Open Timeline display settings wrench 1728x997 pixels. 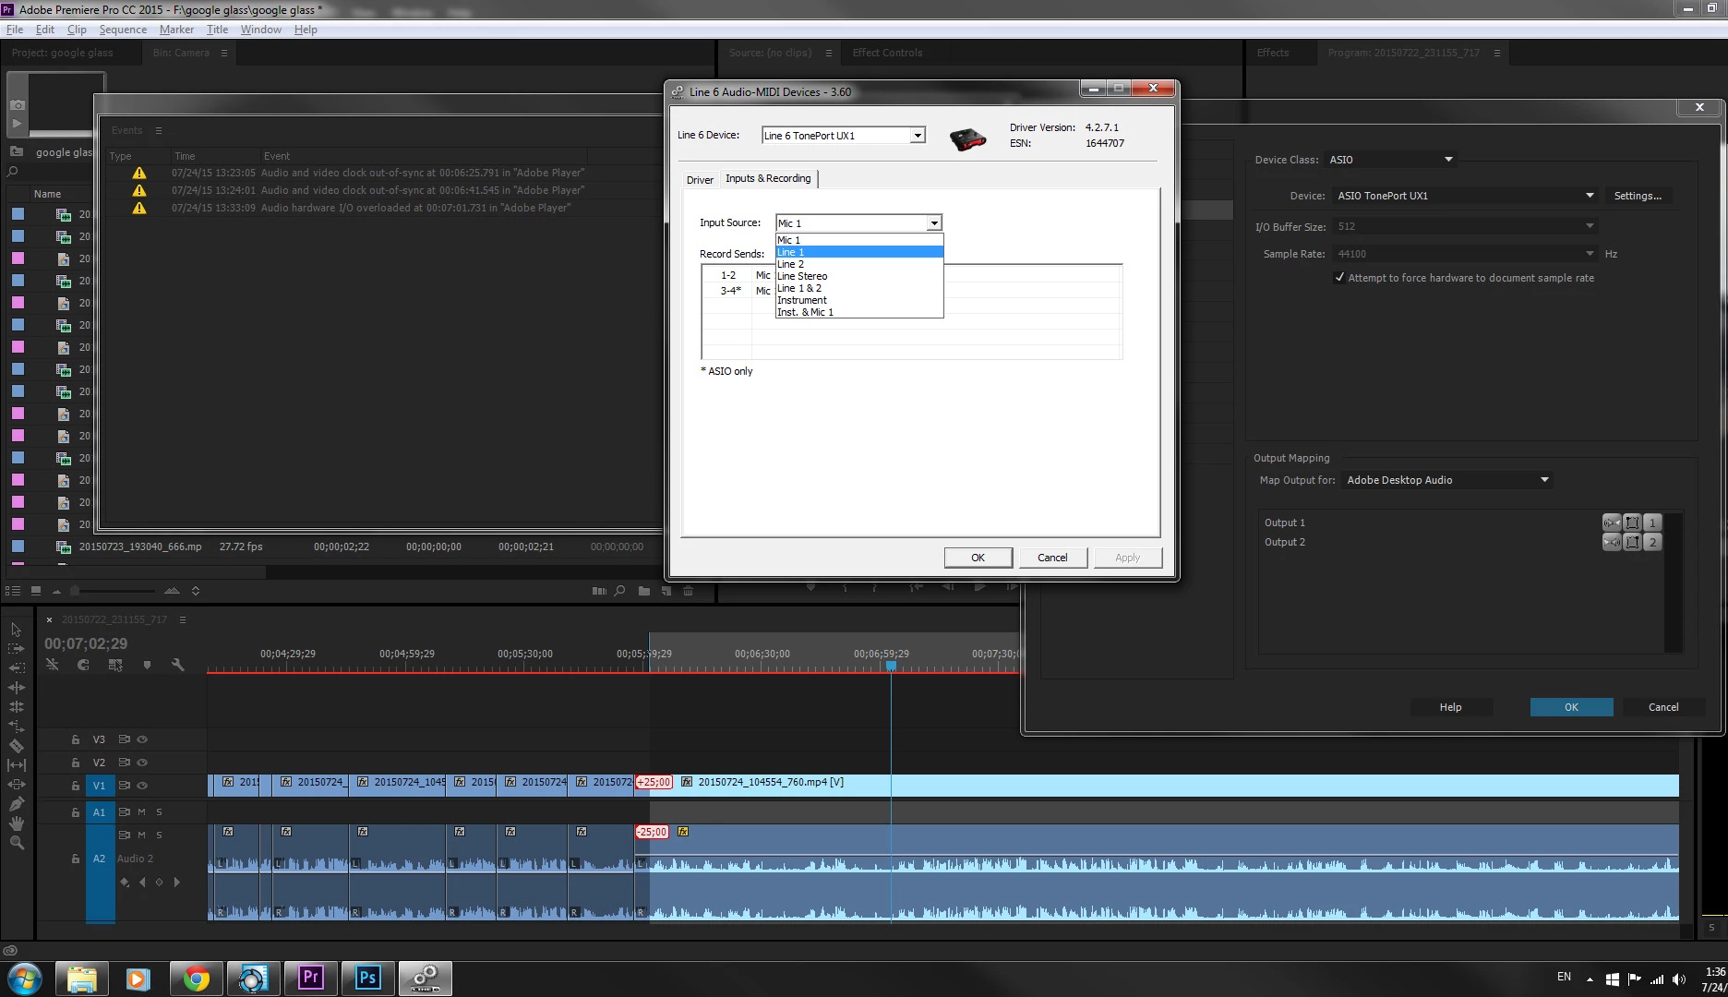178,665
